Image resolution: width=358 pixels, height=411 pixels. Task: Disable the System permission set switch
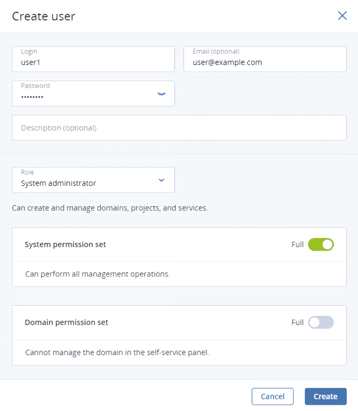tap(321, 244)
